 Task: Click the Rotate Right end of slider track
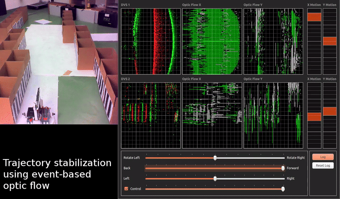(x=284, y=158)
